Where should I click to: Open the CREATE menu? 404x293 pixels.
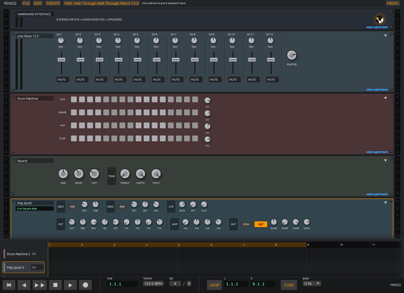(x=53, y=3)
